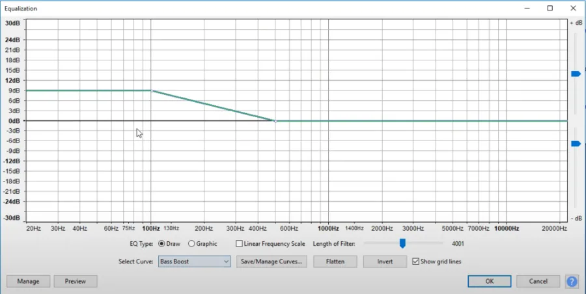This screenshot has height=294, width=586.
Task: Click the blue help question mark icon
Action: [572, 281]
